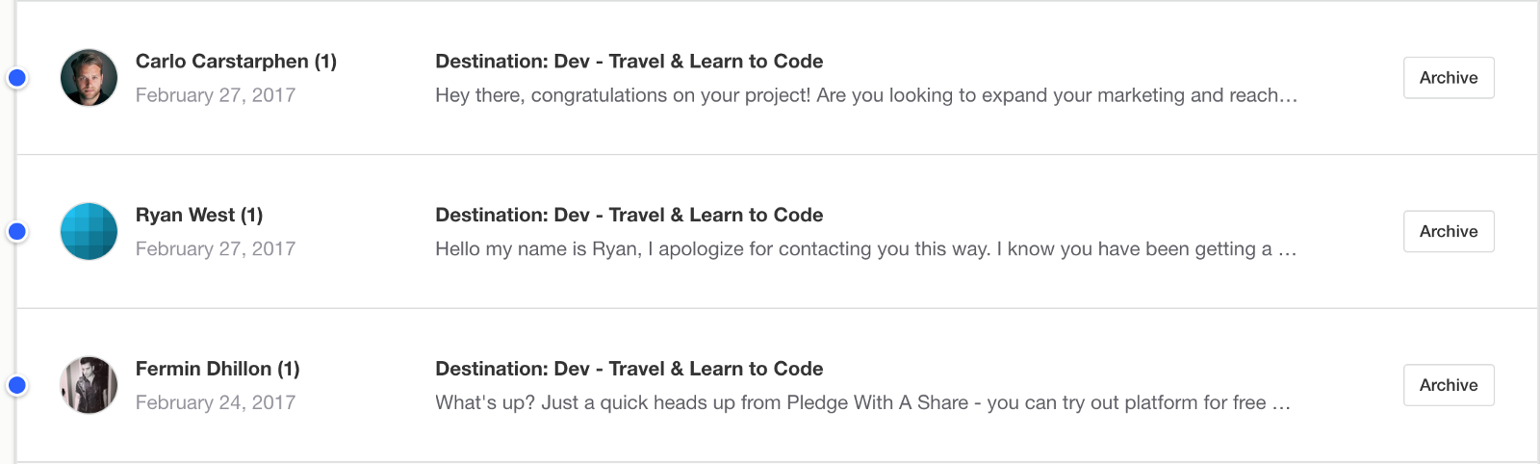Viewport: 1540px width, 464px height.
Task: Click Ryan West's blue mosaic avatar
Action: [89, 231]
